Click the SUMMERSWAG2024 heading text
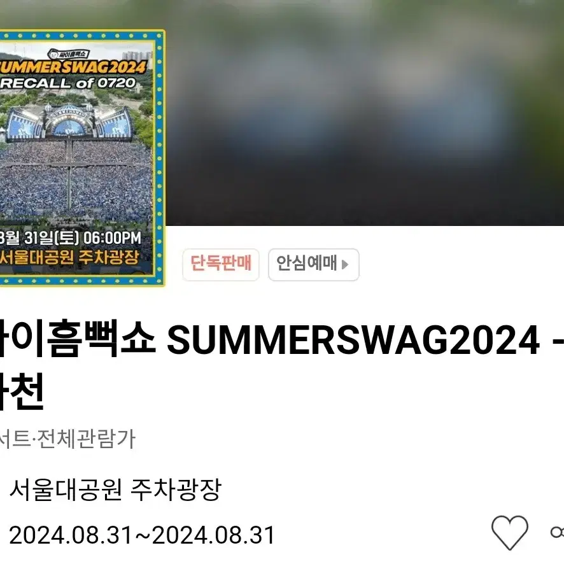Viewport: 564px width, 564px height. point(353,339)
